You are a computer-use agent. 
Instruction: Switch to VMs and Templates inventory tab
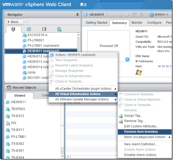pos(29,29)
